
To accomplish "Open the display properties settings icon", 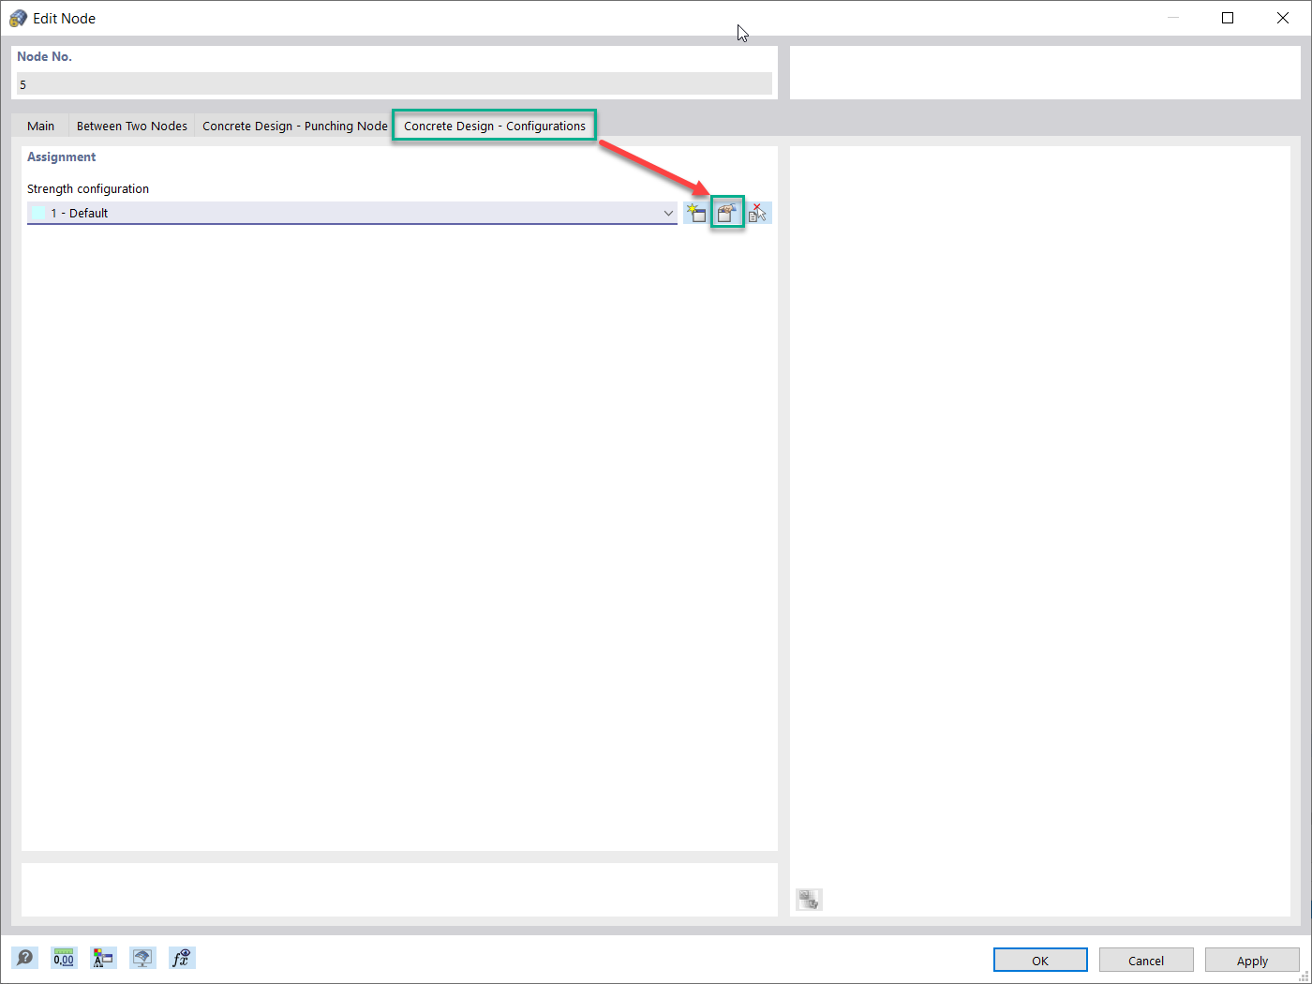I will [x=103, y=958].
